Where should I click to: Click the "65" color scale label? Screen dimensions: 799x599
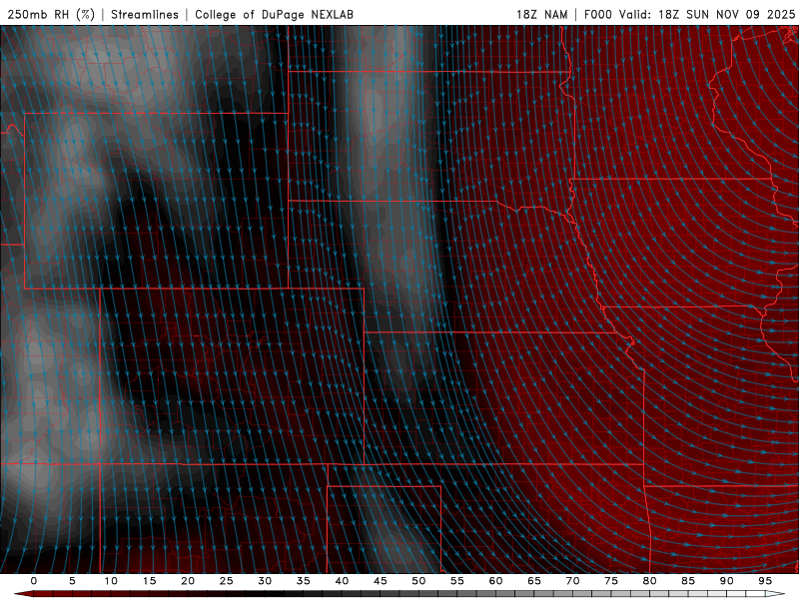pyautogui.click(x=534, y=581)
